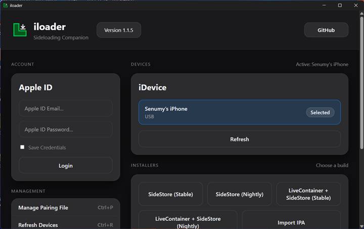Open the Version 1.1.5 button
Viewport: 364px width, 229px height.
click(119, 30)
